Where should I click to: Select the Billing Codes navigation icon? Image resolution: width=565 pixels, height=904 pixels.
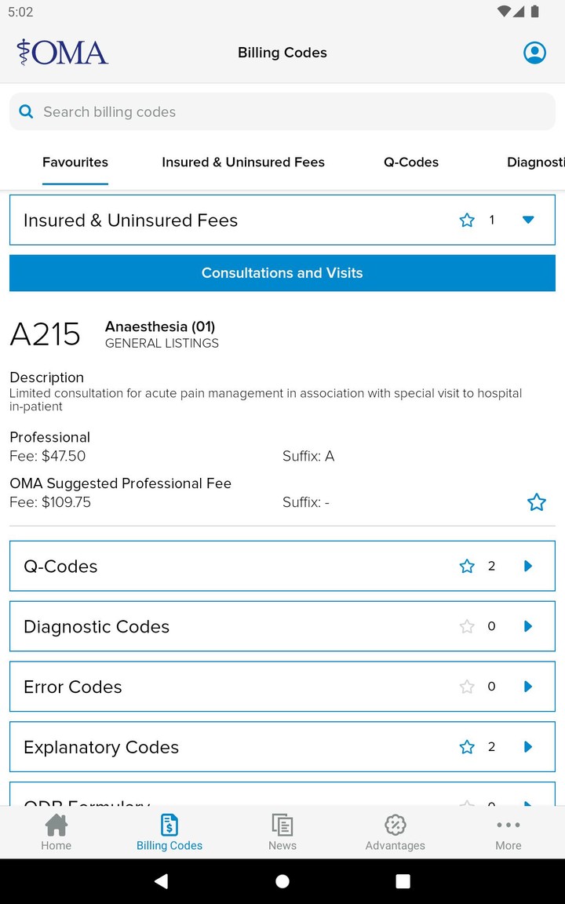point(169,826)
